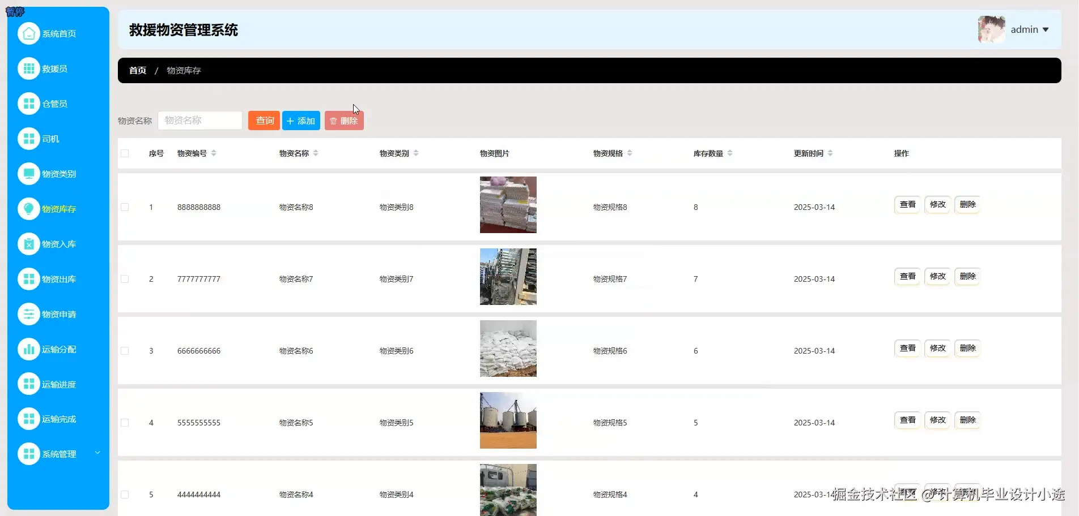Click the 首页 breadcrumb link
Screen dimensions: 1079x516
(x=138, y=71)
